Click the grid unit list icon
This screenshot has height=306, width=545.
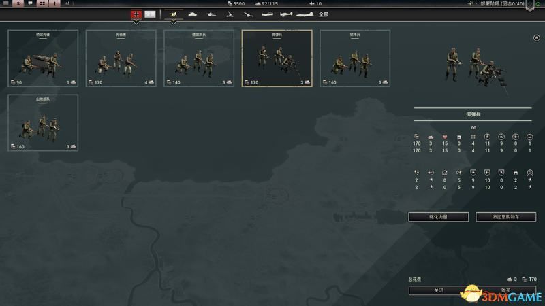tap(42, 3)
